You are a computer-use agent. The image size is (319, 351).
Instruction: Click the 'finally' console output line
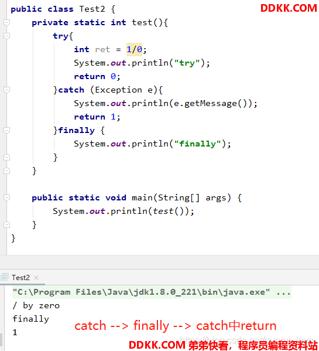[x=30, y=319]
